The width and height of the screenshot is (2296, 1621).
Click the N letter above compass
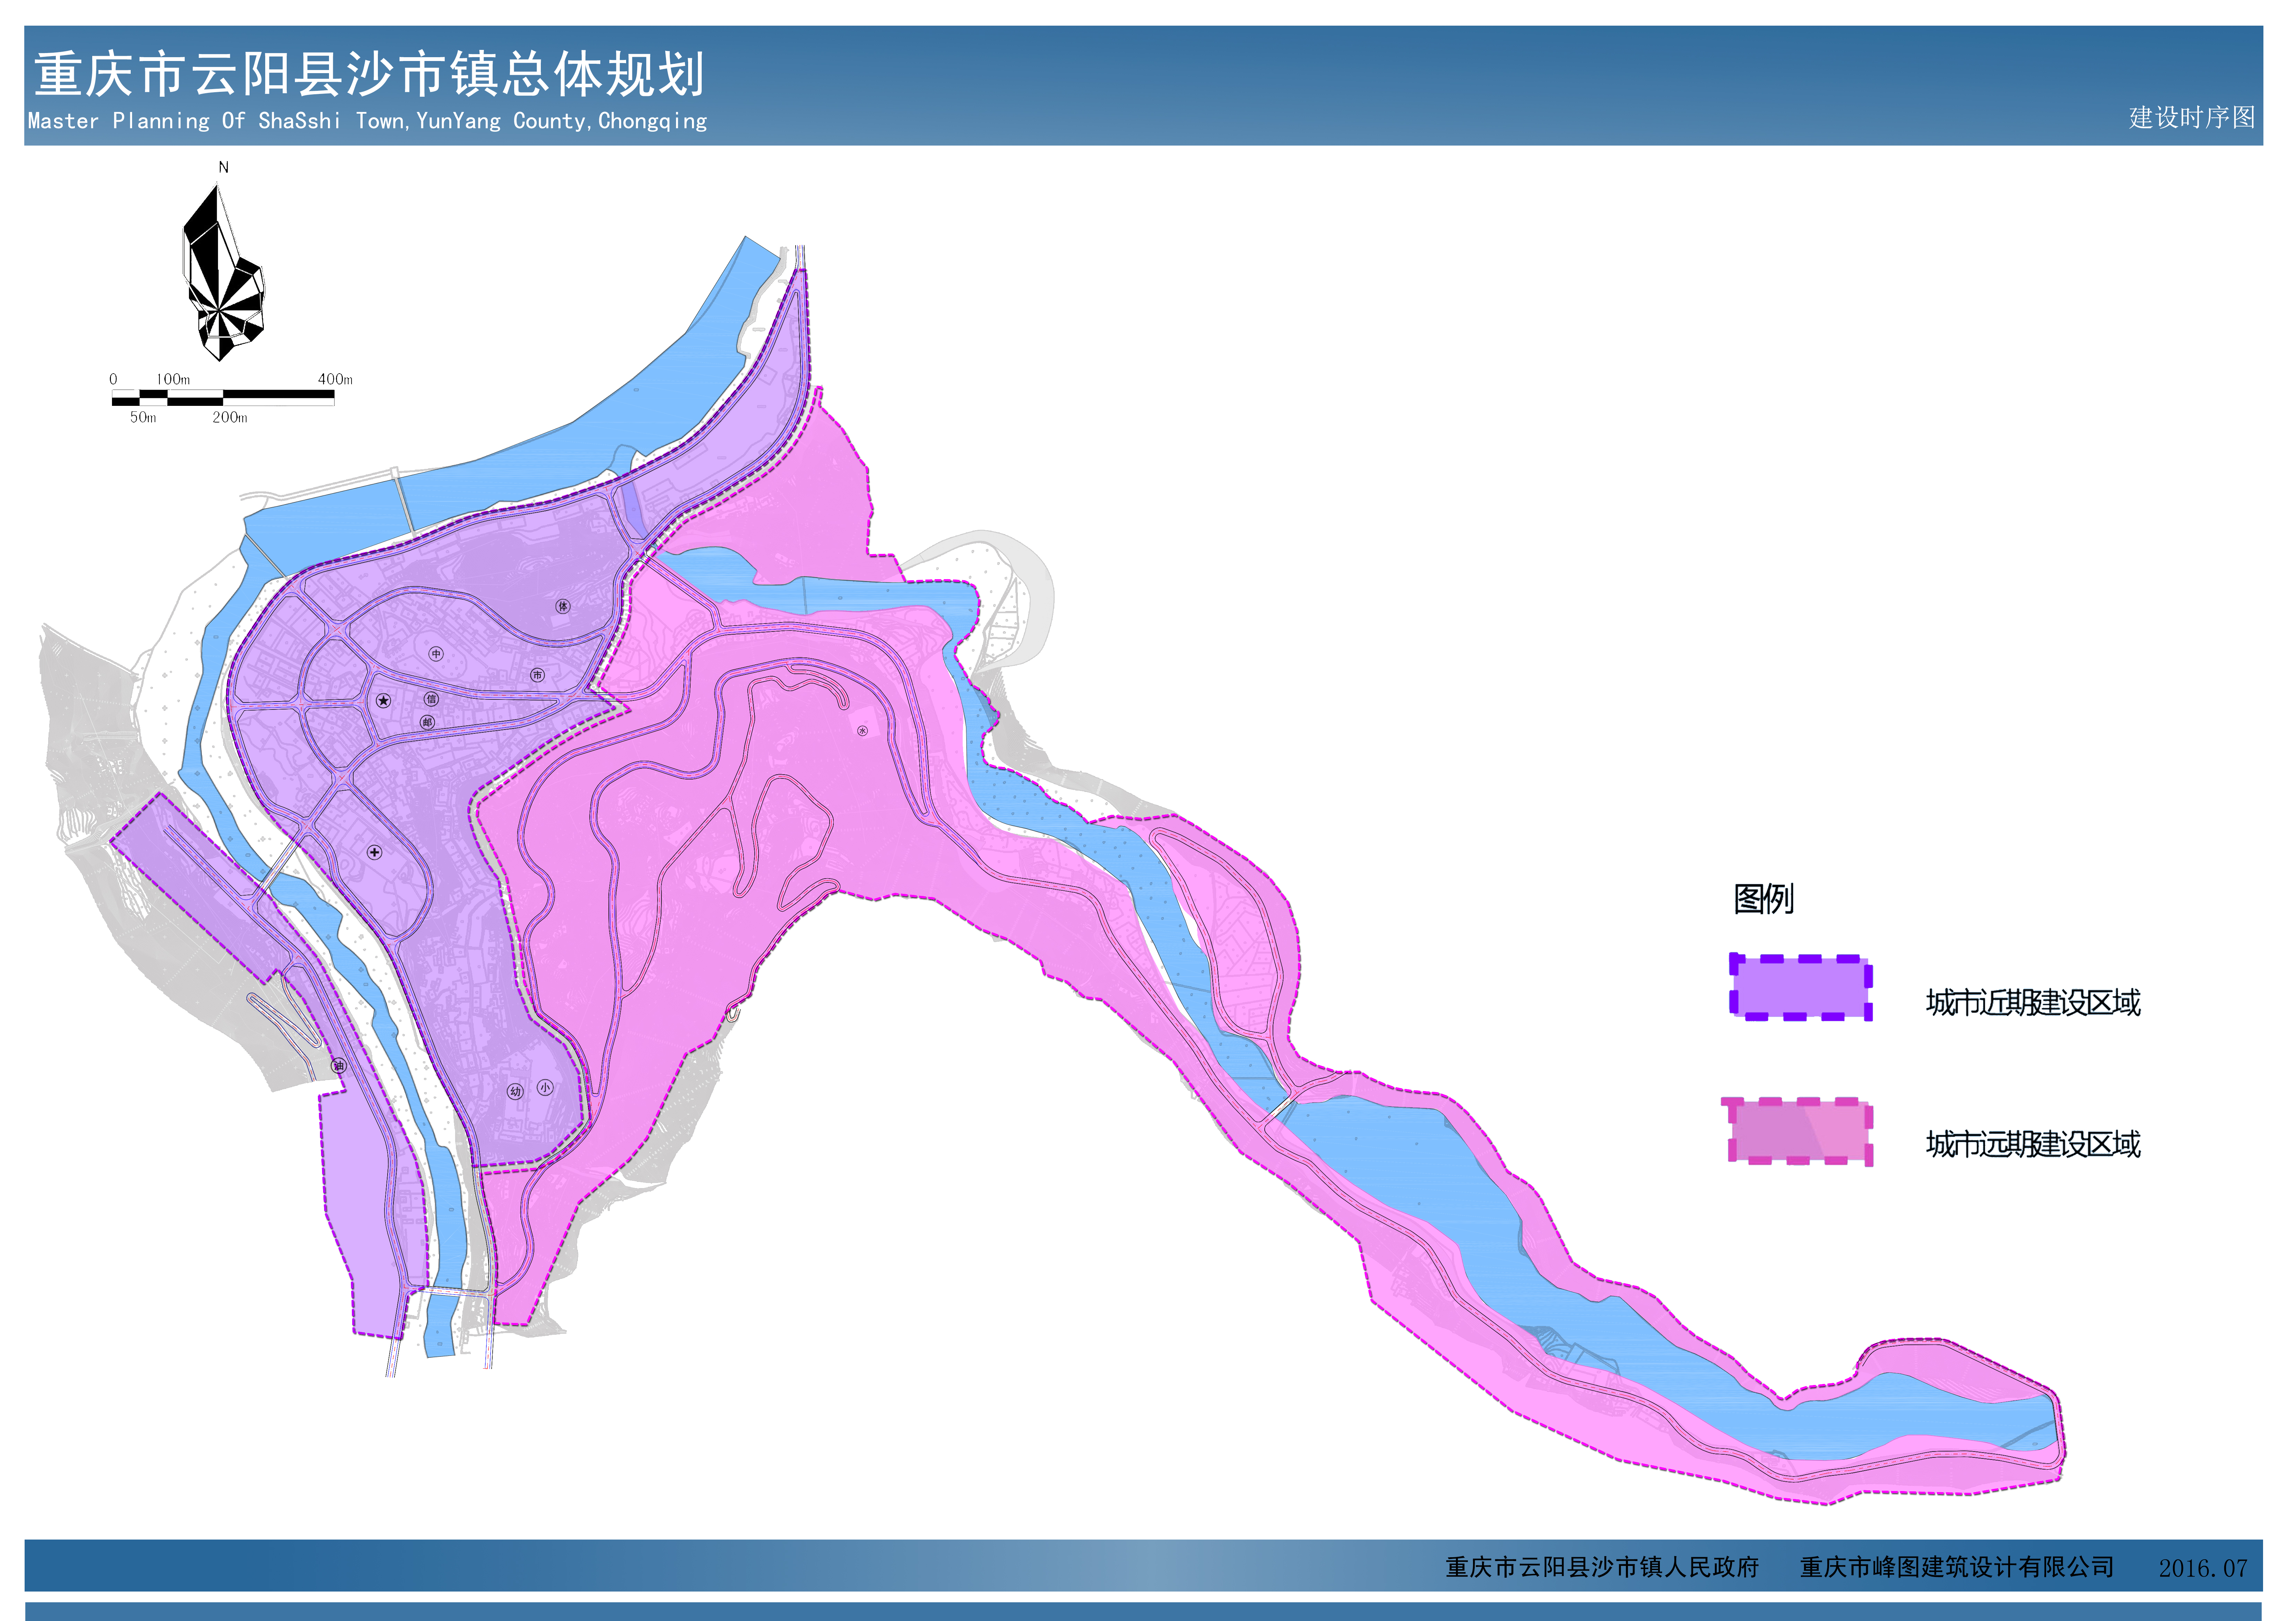pos(224,167)
